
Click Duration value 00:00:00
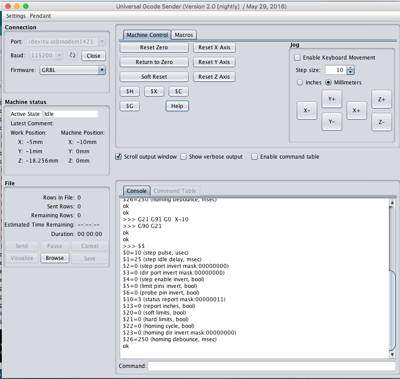tap(90, 234)
